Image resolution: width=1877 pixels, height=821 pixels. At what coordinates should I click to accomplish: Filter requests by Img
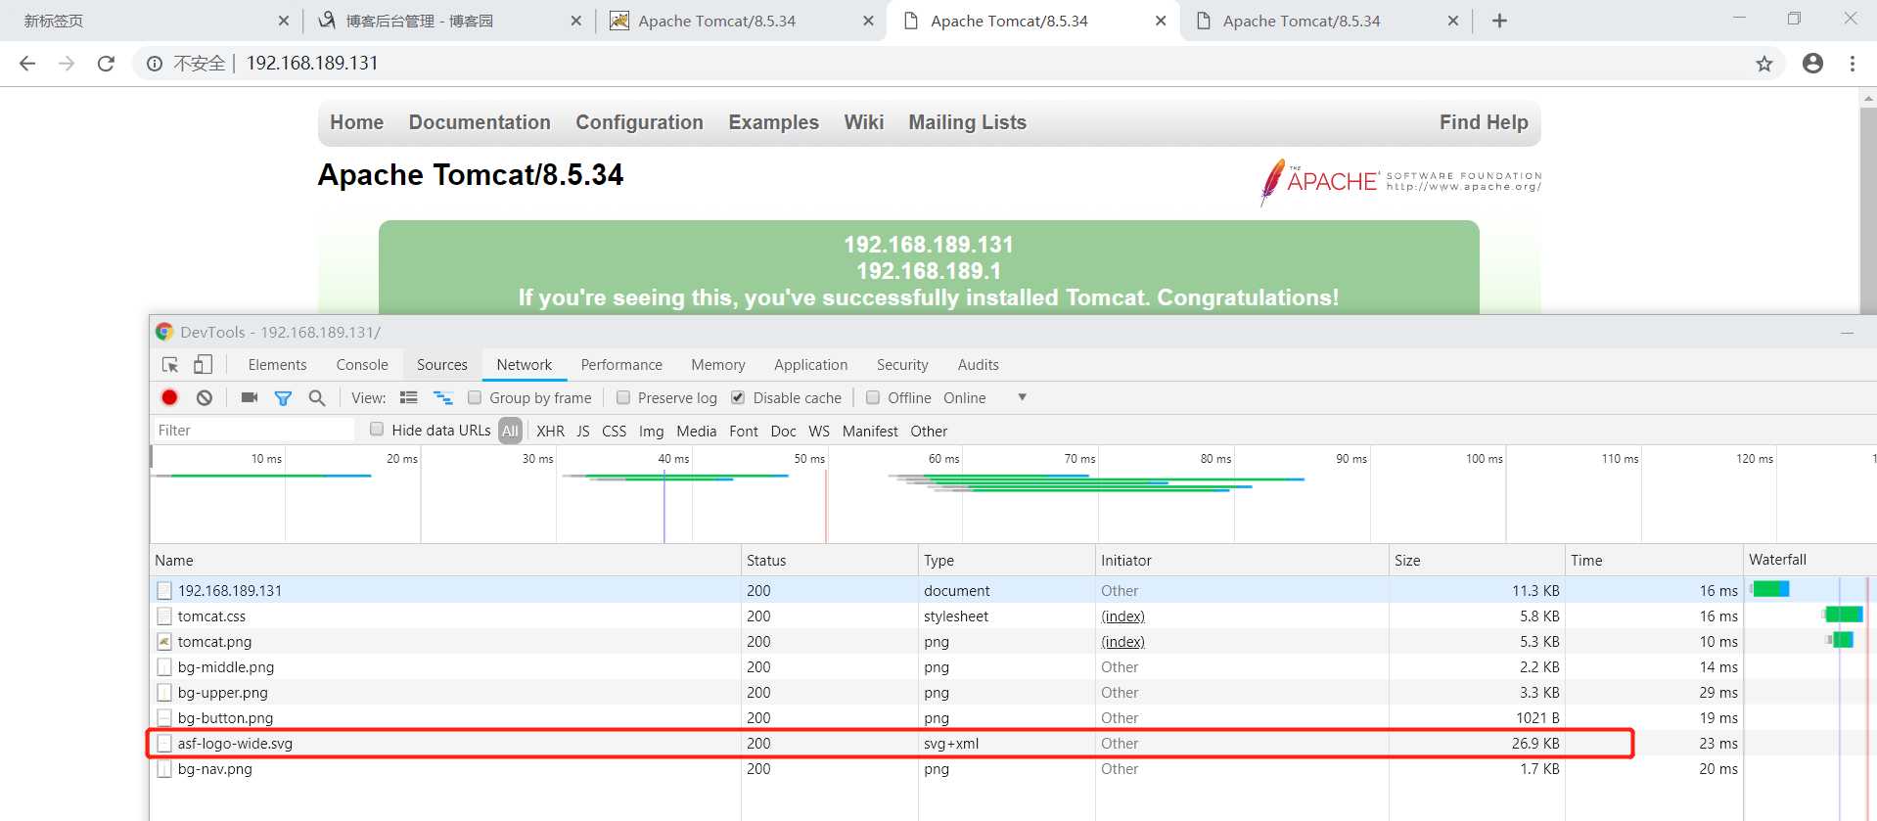point(651,431)
